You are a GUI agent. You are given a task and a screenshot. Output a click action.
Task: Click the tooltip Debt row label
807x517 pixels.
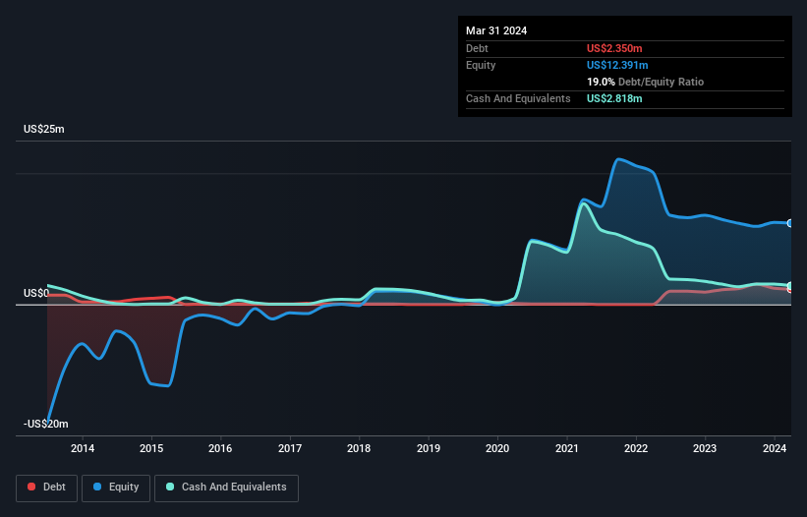477,48
